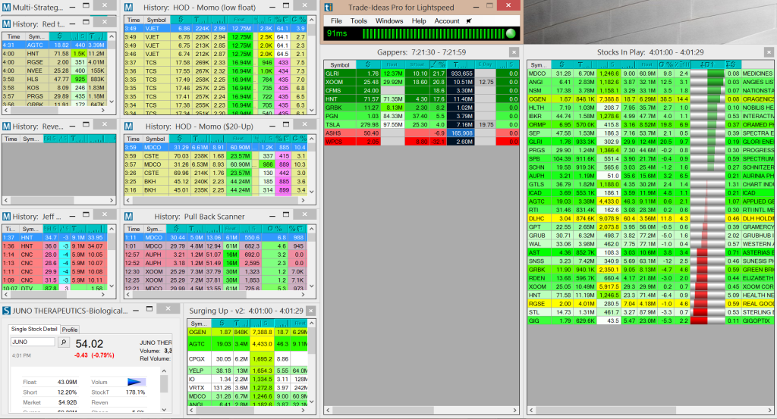777x419 pixels.
Task: Open the Help menu
Action: point(419,20)
